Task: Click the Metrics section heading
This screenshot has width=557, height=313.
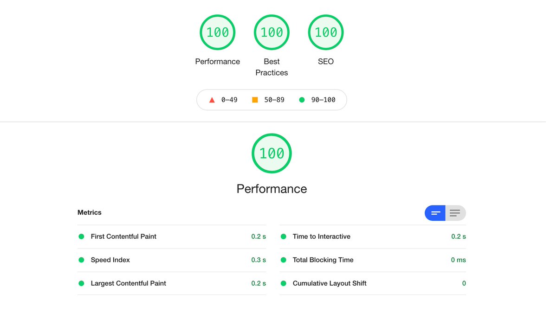Action: pyautogui.click(x=90, y=212)
